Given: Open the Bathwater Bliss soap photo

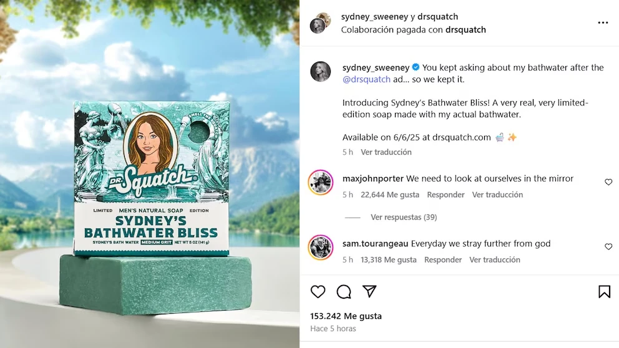Looking at the screenshot, I should [150, 174].
